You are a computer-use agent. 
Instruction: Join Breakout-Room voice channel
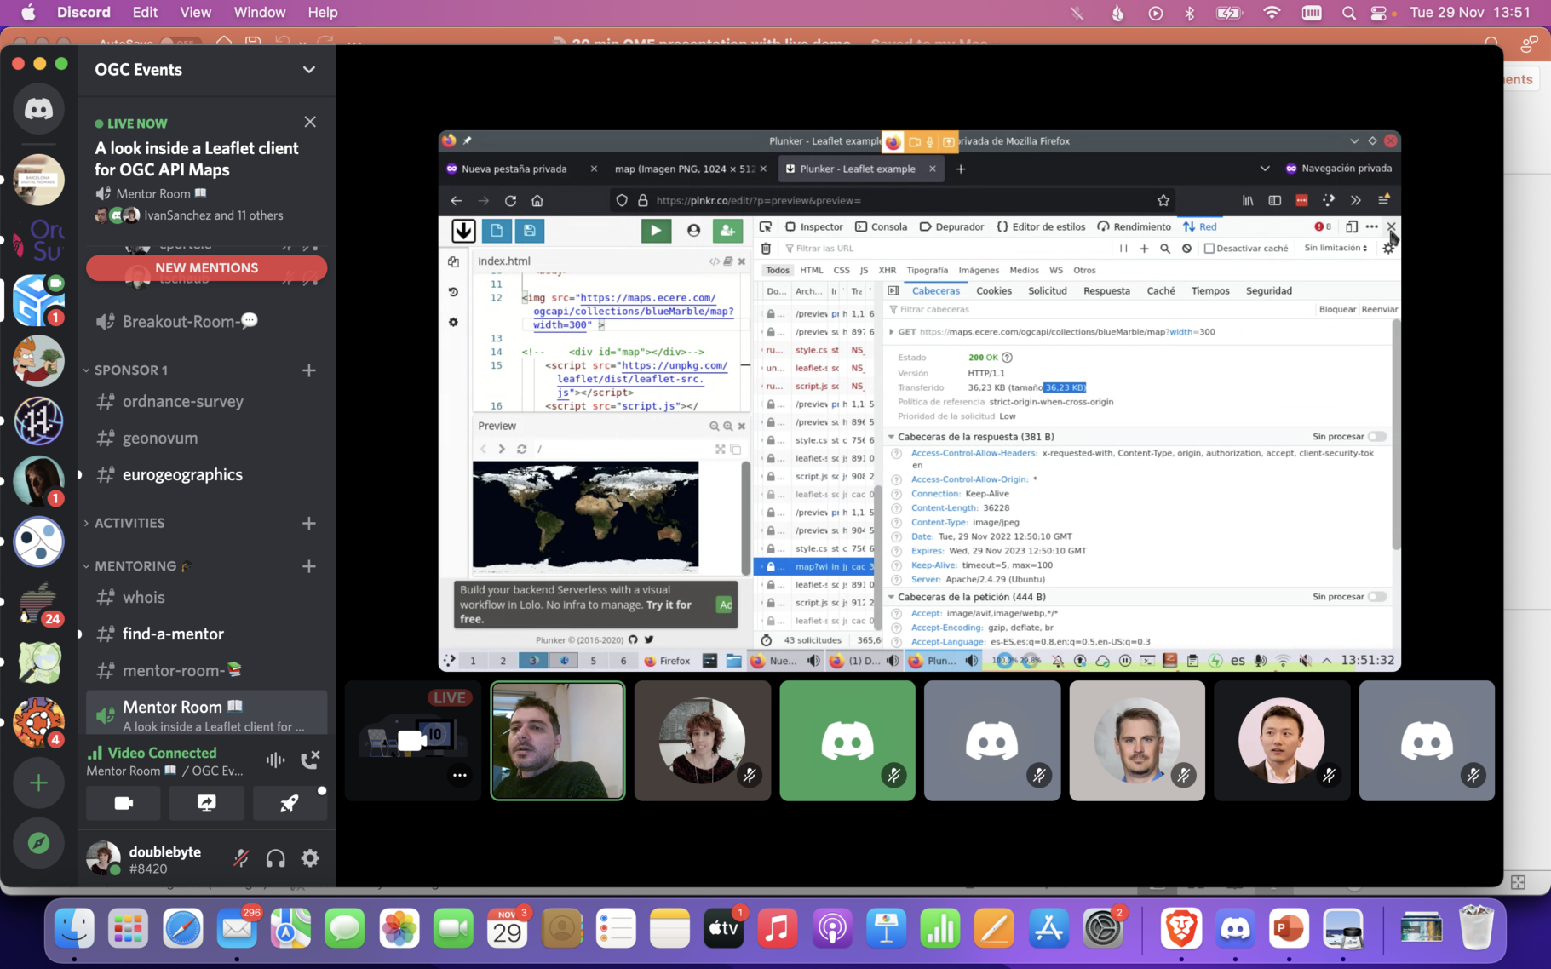click(x=206, y=322)
